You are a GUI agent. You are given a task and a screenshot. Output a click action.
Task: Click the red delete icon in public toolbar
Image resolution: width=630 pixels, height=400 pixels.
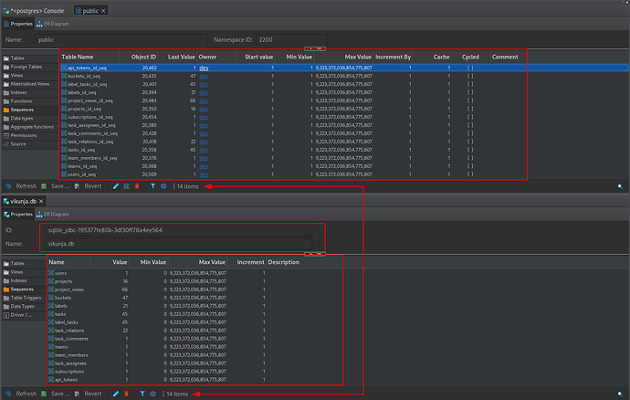(x=137, y=186)
